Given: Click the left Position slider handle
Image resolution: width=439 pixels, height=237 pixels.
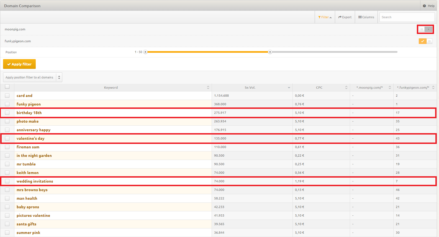Looking at the screenshot, I should [145, 52].
